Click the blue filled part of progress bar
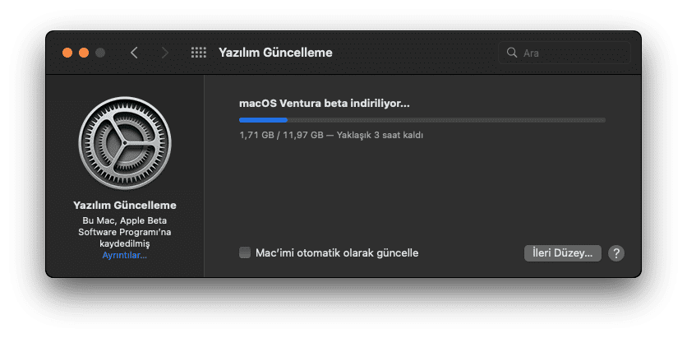The height and width of the screenshot is (338, 687). coord(263,120)
